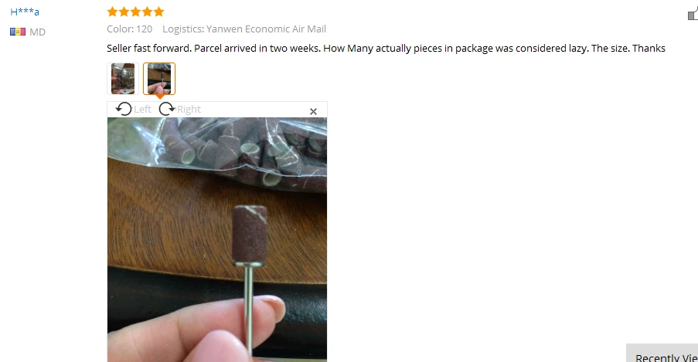This screenshot has width=698, height=362.
Task: Click the enlarged sanding band photo
Action: (x=217, y=240)
